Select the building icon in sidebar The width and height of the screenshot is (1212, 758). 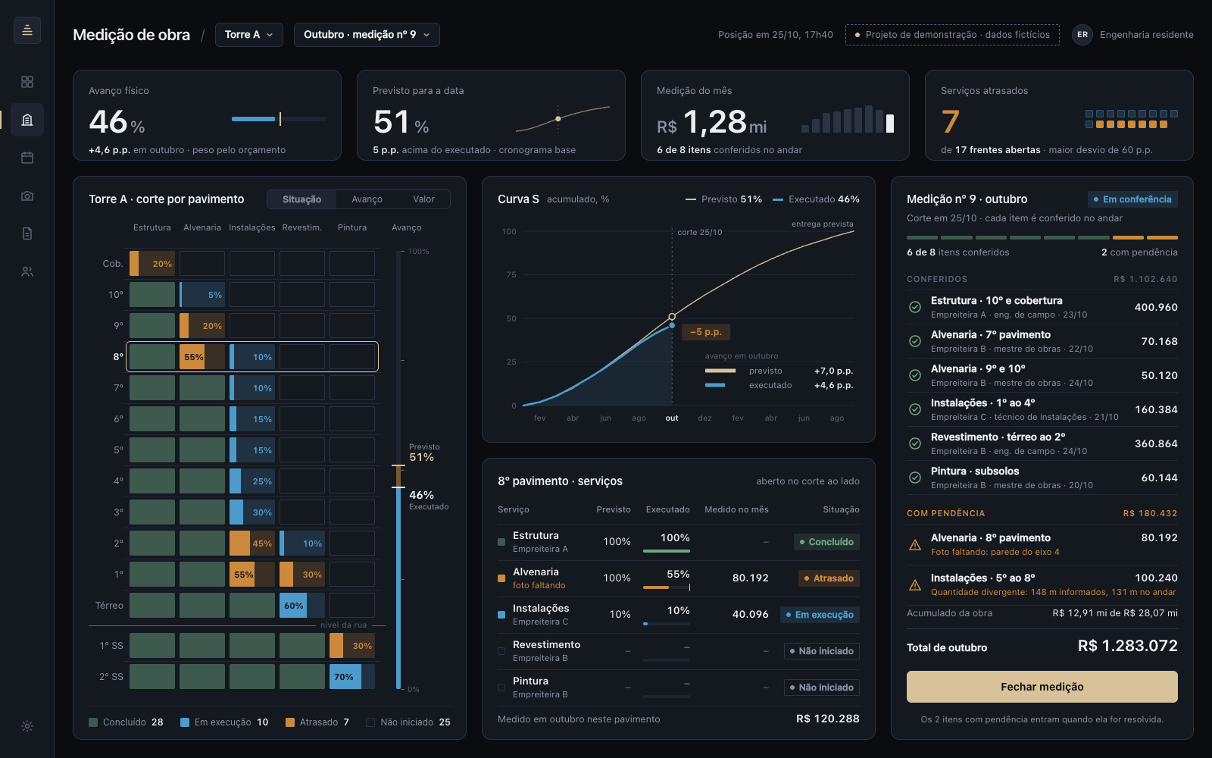click(x=27, y=120)
